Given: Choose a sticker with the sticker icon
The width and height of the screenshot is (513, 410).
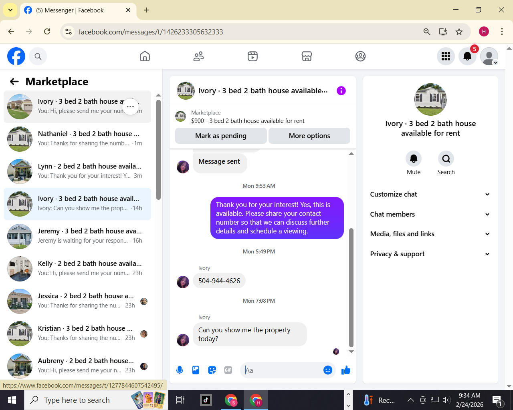Looking at the screenshot, I should 212,370.
